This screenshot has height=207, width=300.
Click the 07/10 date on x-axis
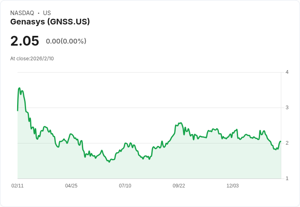click(x=125, y=185)
